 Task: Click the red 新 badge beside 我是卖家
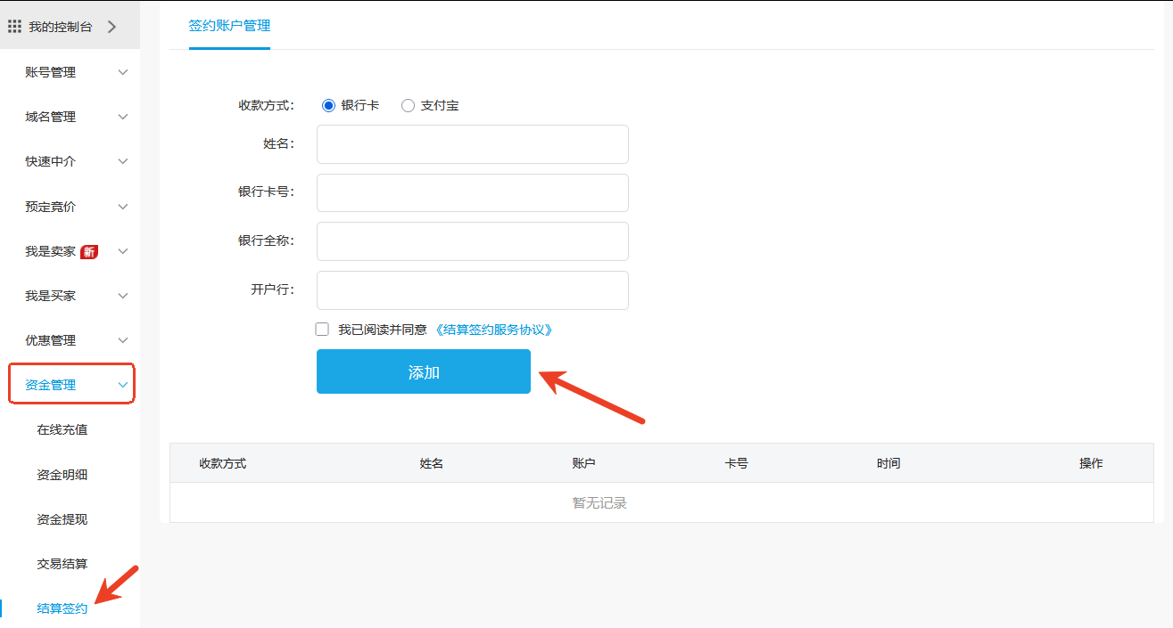tap(89, 252)
